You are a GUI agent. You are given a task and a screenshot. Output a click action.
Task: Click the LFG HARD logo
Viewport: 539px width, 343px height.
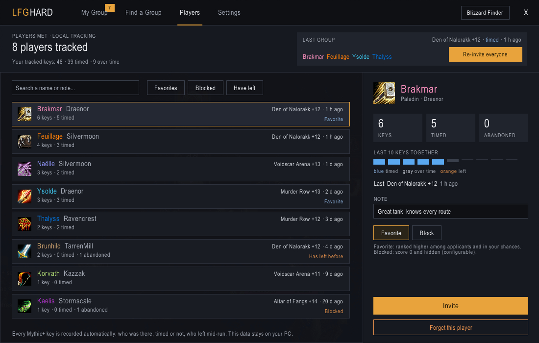[x=32, y=12]
